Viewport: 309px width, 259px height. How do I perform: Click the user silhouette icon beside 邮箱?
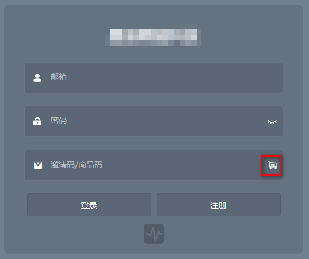tap(37, 78)
